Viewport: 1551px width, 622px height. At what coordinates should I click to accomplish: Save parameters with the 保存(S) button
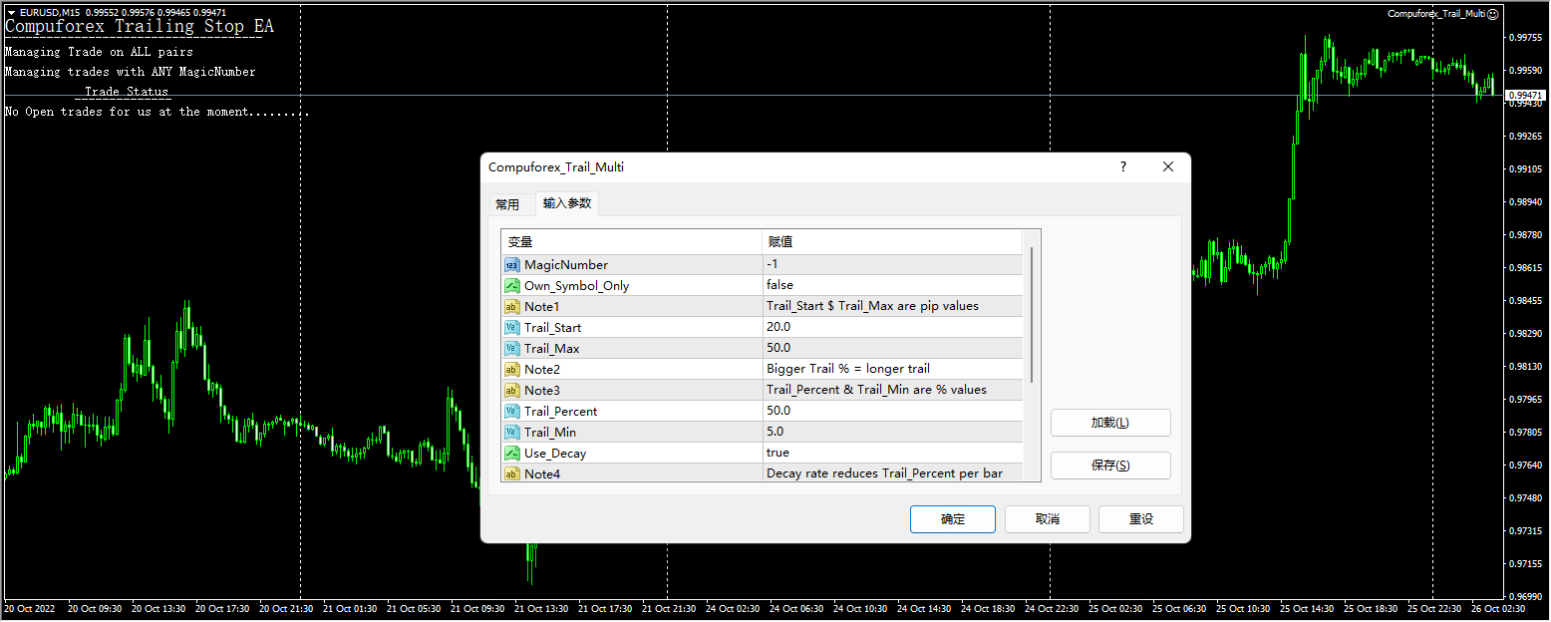point(1110,465)
